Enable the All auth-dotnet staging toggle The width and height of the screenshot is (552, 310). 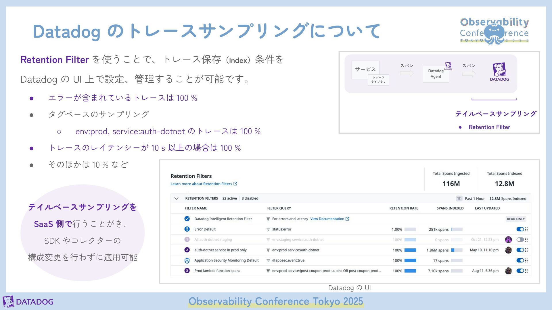(x=520, y=239)
